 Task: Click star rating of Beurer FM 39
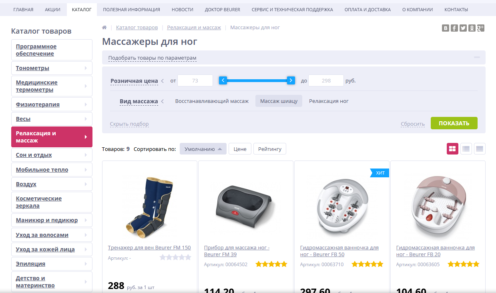[x=271, y=264]
